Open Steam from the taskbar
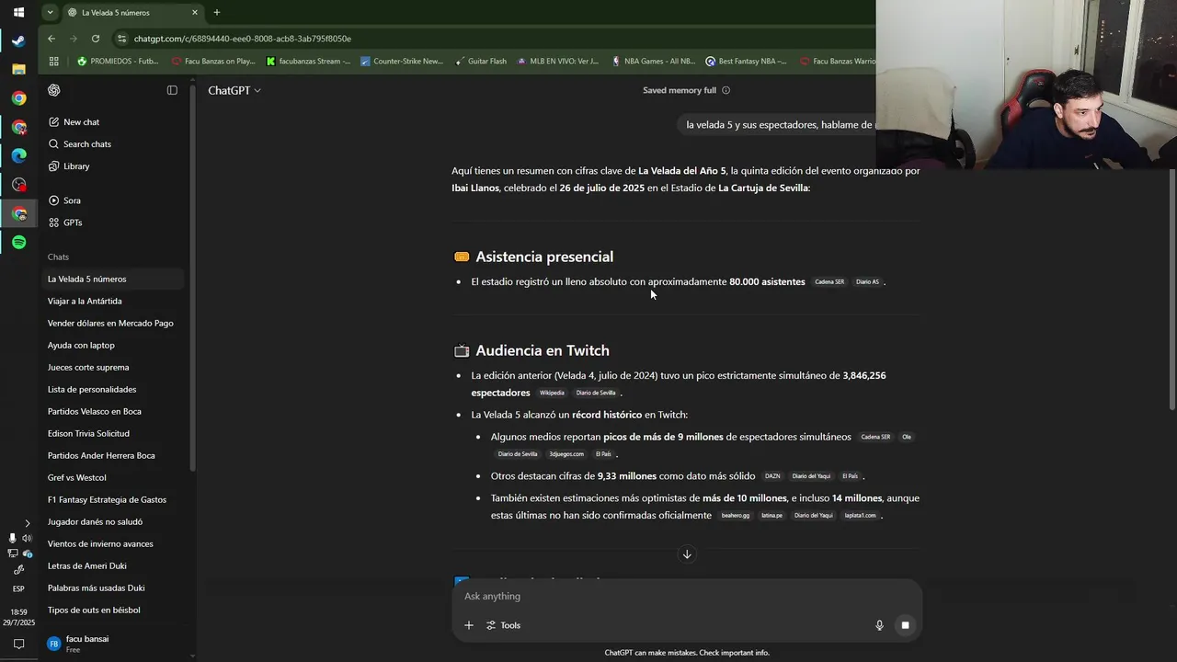Screen dimensions: 1177x662 [x=18, y=40]
